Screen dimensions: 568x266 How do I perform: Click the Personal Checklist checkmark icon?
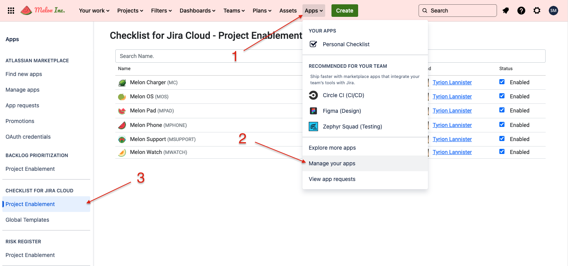point(313,44)
